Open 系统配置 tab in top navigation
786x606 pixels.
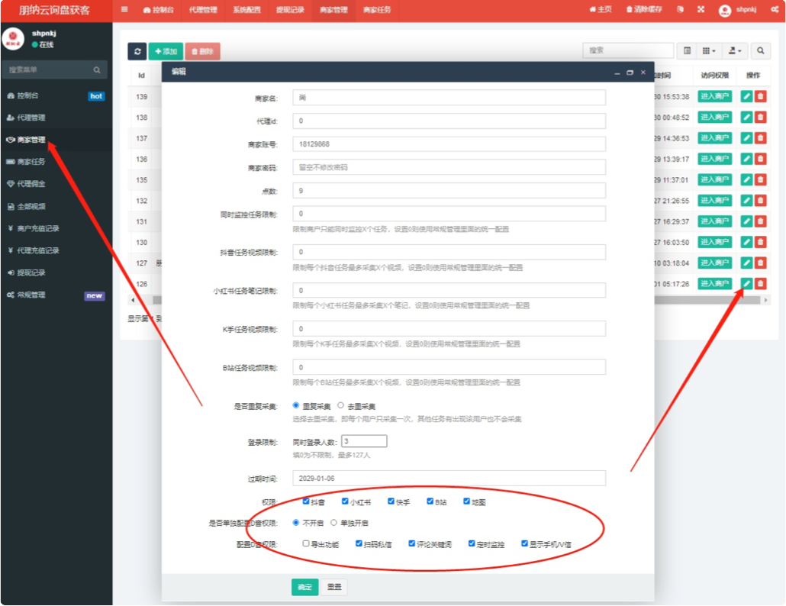coord(246,10)
